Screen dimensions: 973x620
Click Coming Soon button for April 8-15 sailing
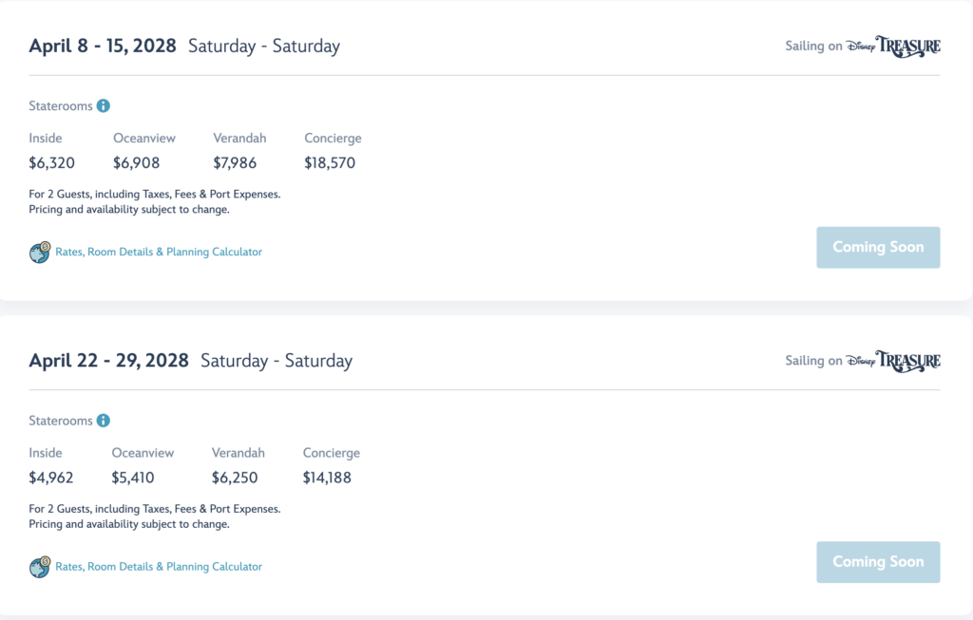(x=878, y=248)
